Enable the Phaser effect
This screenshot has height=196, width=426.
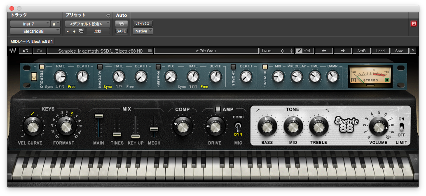click(x=158, y=67)
